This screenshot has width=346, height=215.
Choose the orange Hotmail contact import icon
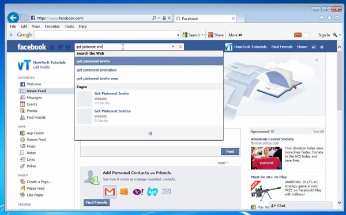124,191
